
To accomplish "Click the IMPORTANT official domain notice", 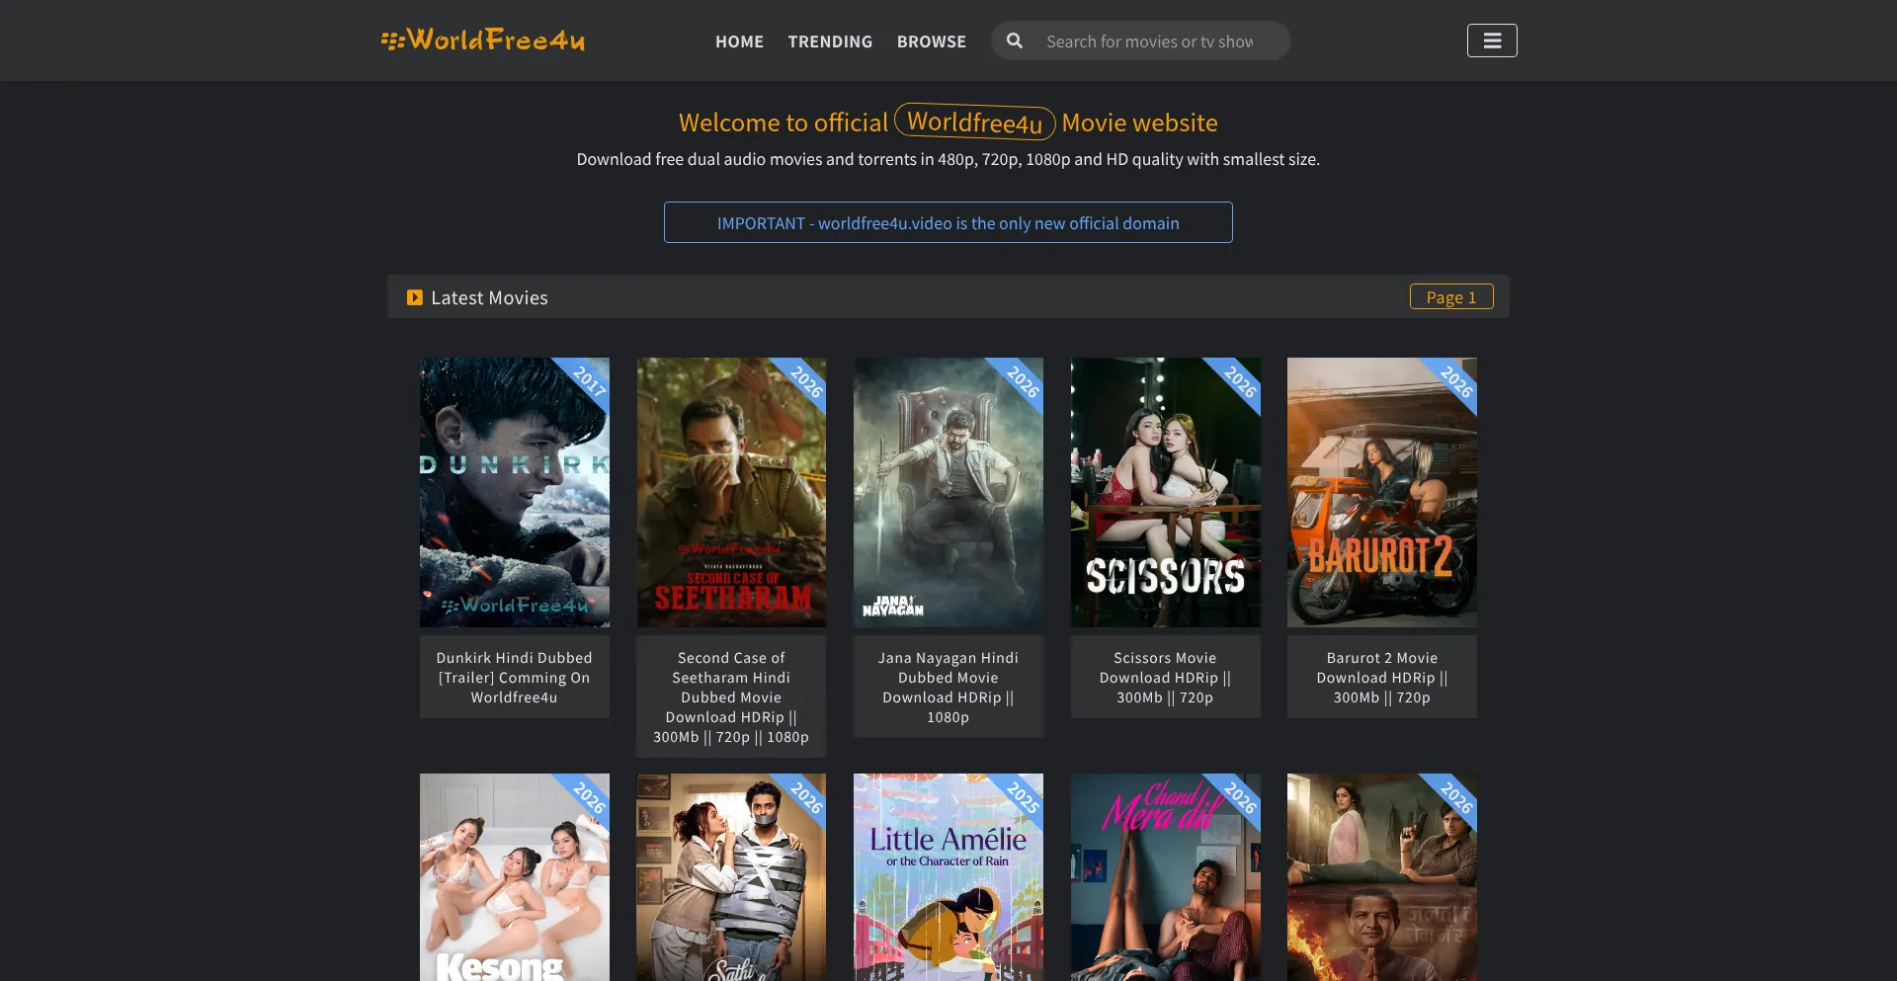I will click(948, 222).
